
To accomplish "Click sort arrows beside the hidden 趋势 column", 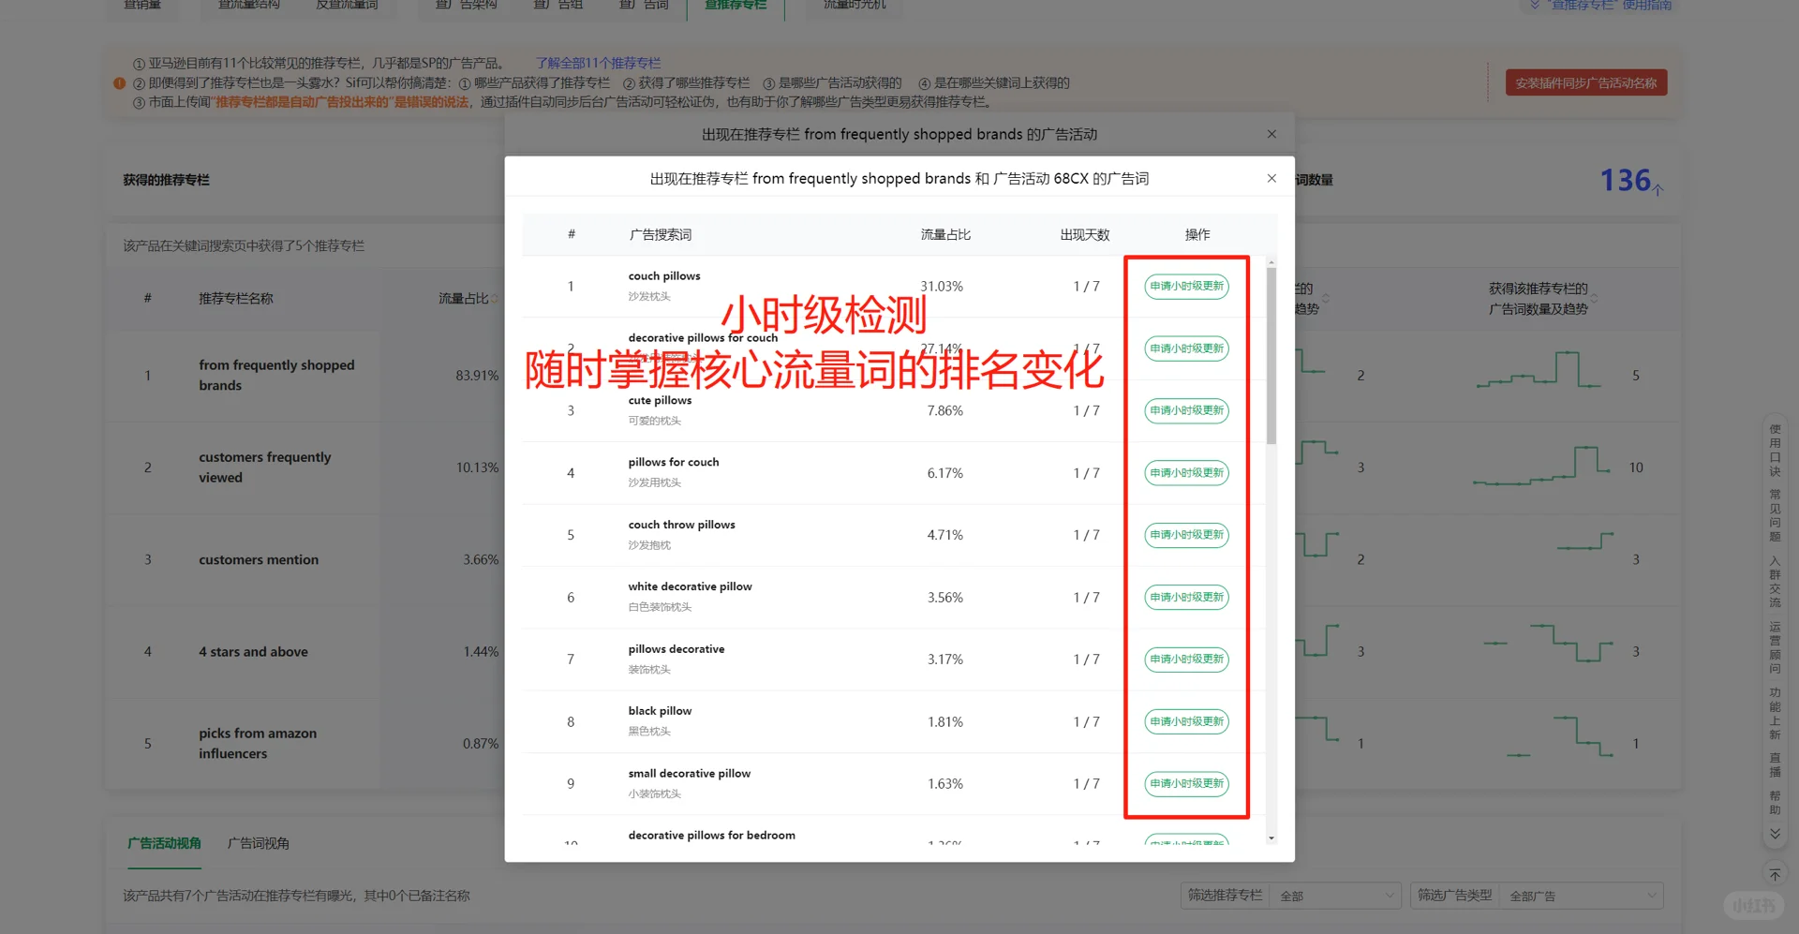I will (x=1326, y=299).
